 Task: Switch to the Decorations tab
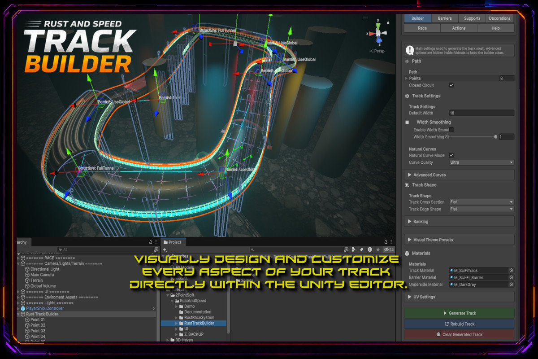(x=500, y=18)
